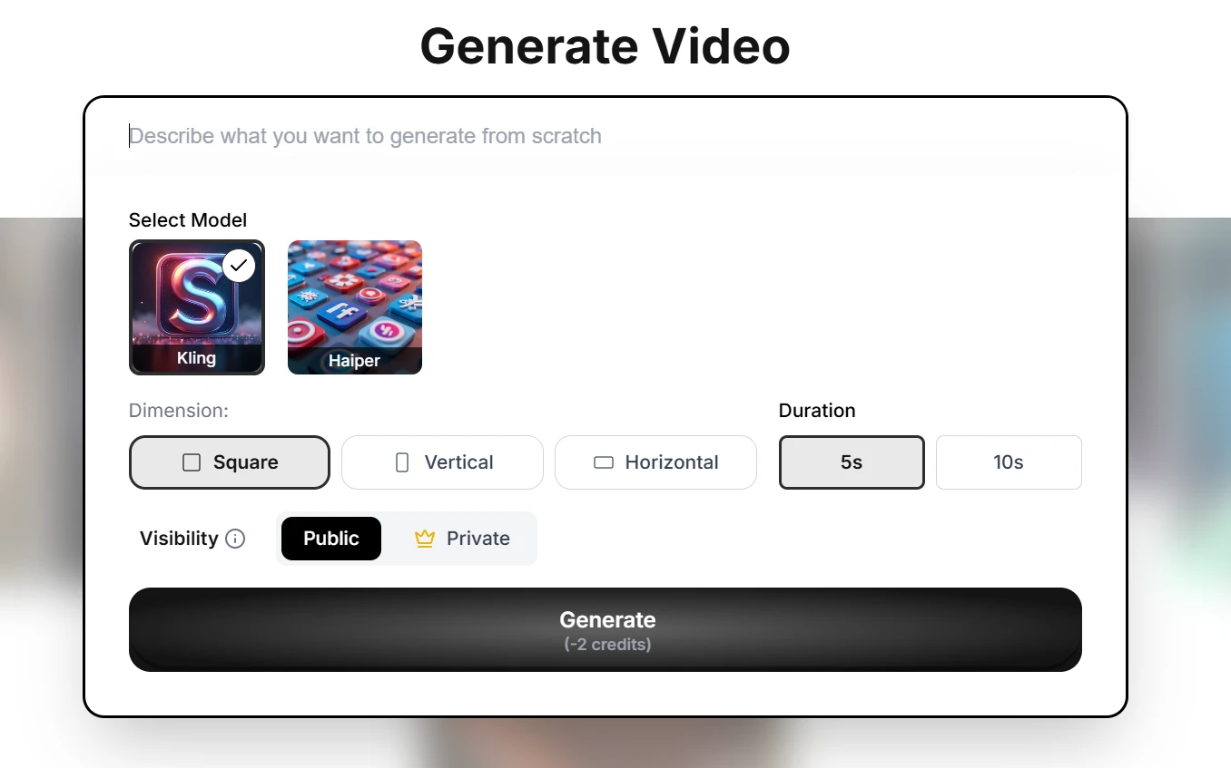The width and height of the screenshot is (1231, 768).
Task: Click the vertical phone-shaped dimension icon
Action: point(402,462)
